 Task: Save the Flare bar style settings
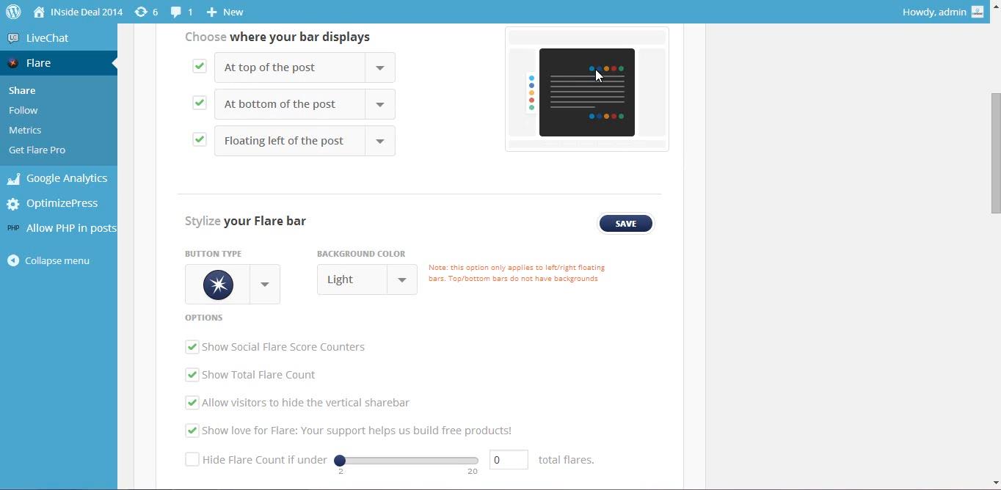pyautogui.click(x=626, y=224)
